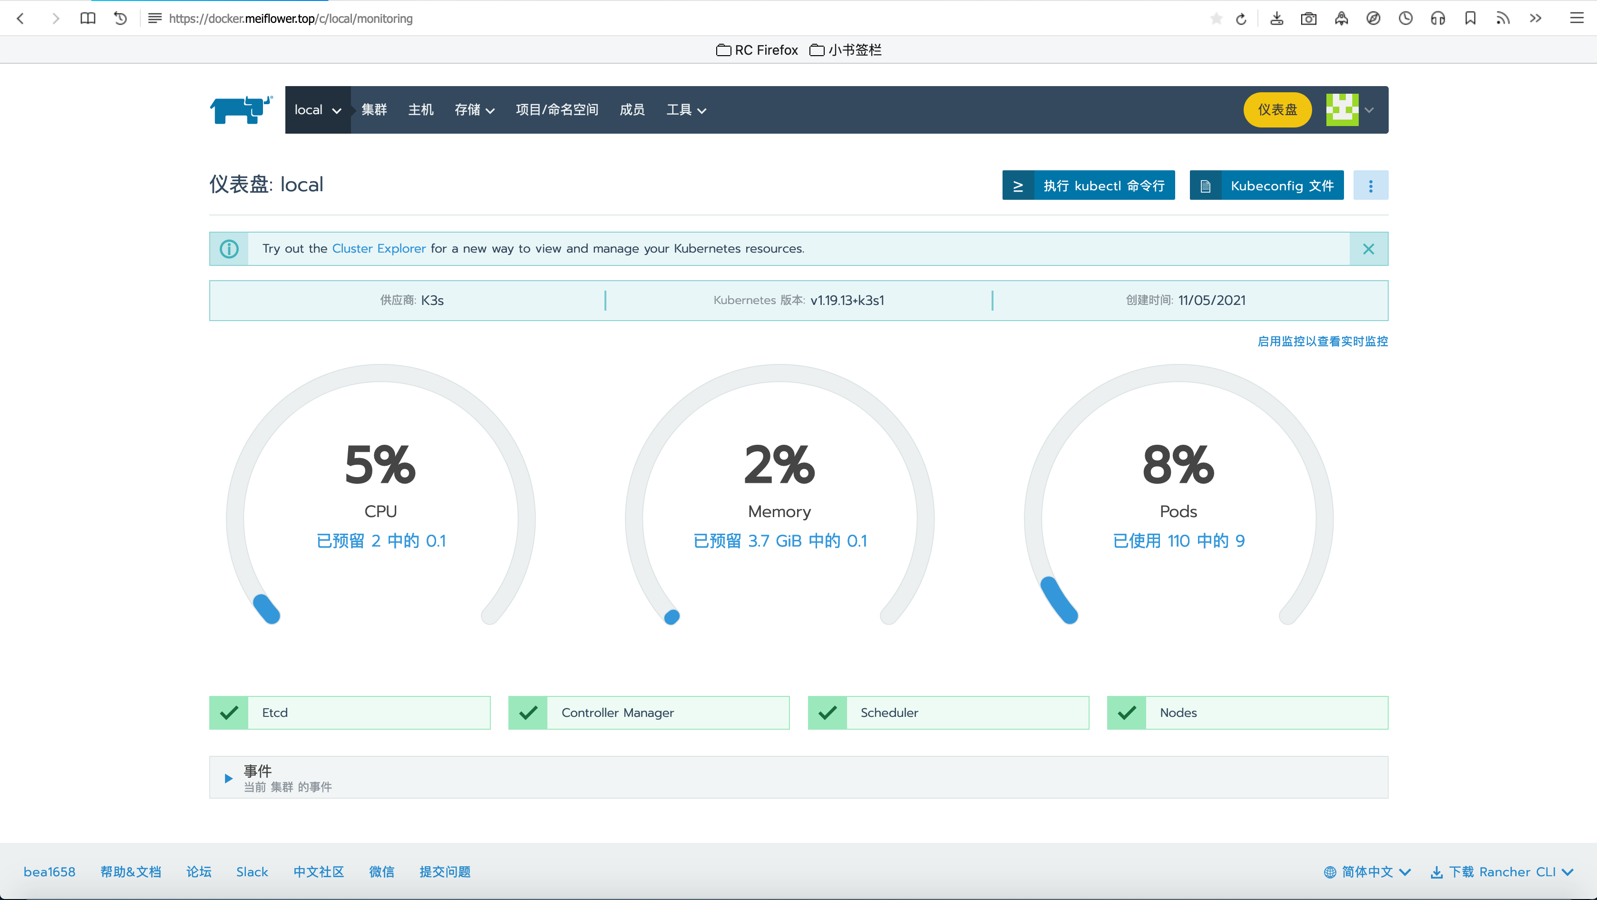Click the CPU gauge blue progress arc
Viewport: 1597px width, 900px height.
tap(267, 608)
